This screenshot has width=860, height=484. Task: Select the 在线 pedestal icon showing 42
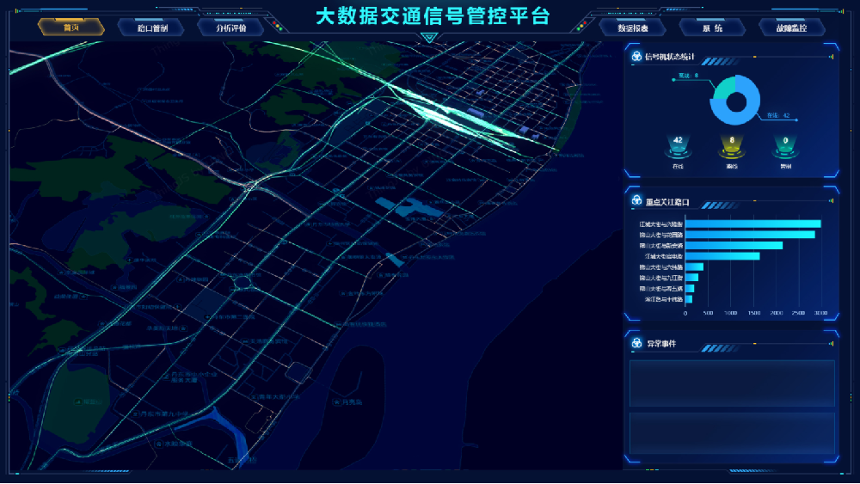(678, 149)
